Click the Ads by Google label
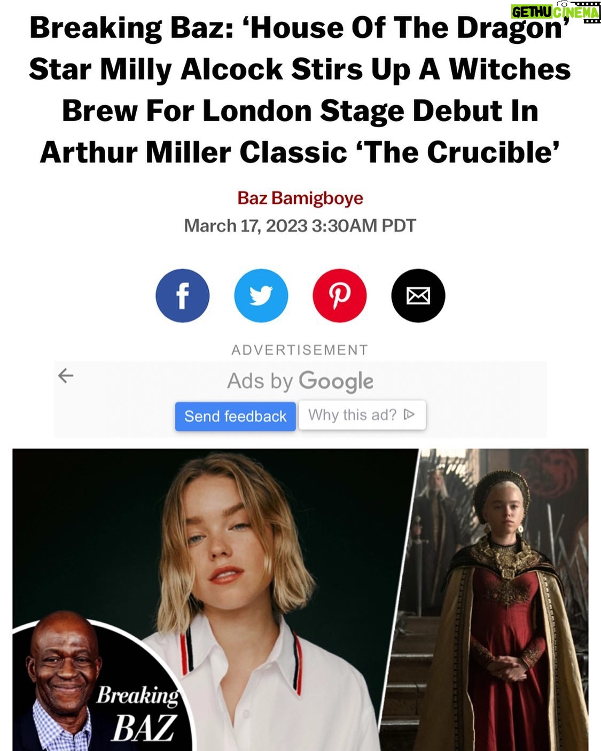The image size is (601, 751). (300, 381)
